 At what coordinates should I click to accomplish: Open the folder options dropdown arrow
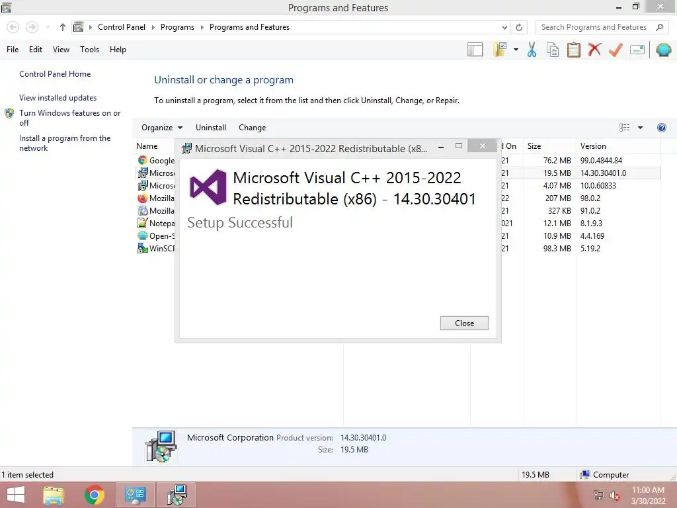tap(516, 50)
